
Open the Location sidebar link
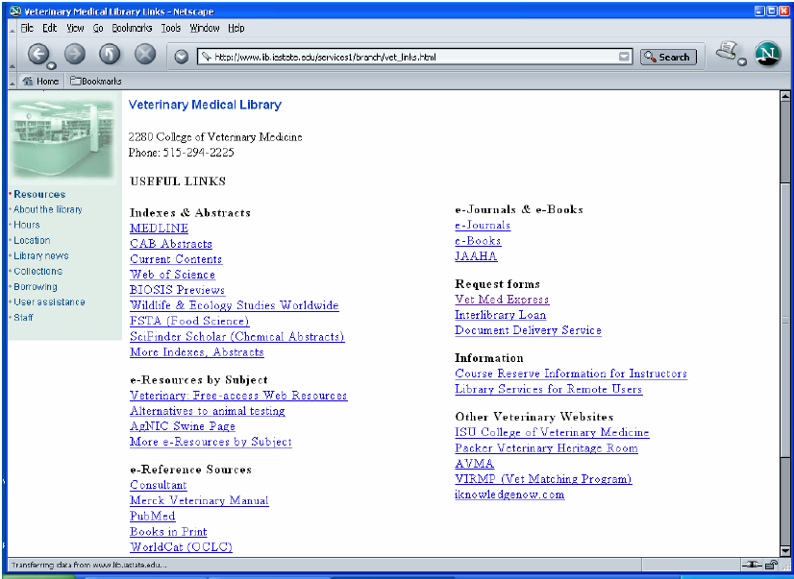click(x=32, y=240)
